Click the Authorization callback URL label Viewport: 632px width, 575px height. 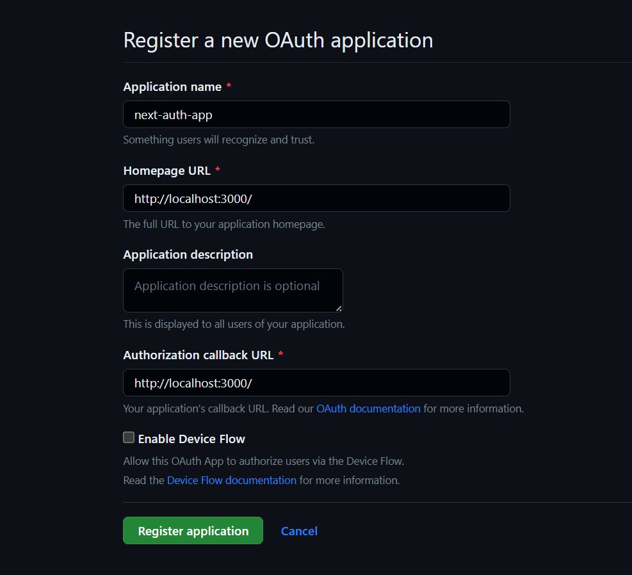(x=199, y=355)
